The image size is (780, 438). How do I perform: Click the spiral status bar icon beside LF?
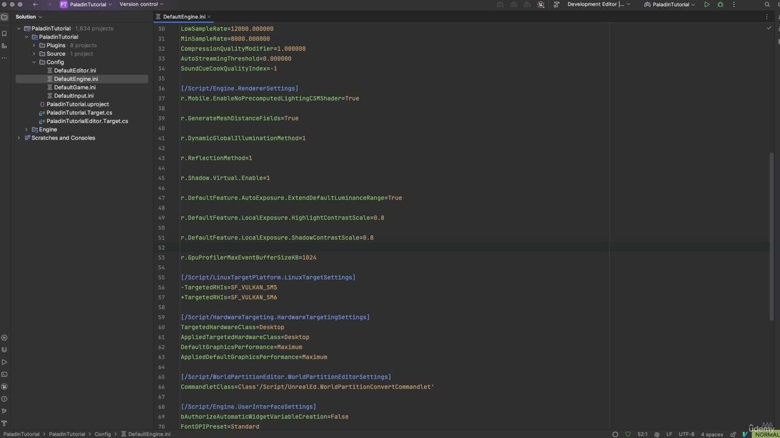tap(656, 434)
